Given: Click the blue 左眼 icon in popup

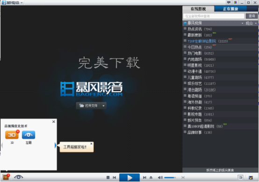Looking at the screenshot, I should coord(29,135).
